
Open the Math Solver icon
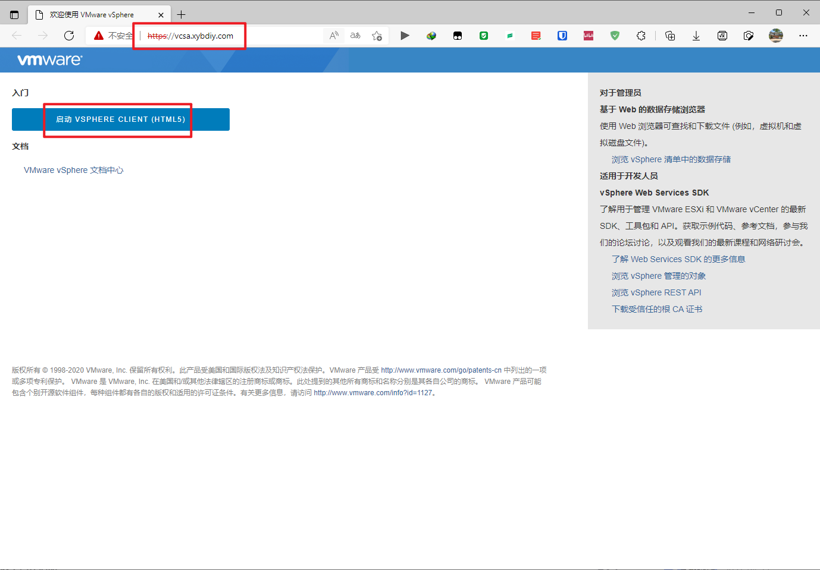coord(722,36)
